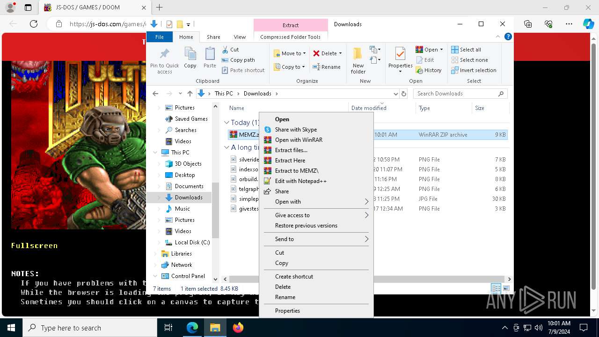The width and height of the screenshot is (599, 337).
Task: Switch to details view button
Action: point(496,289)
